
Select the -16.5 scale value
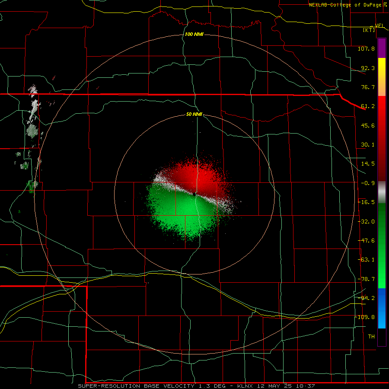(x=366, y=202)
